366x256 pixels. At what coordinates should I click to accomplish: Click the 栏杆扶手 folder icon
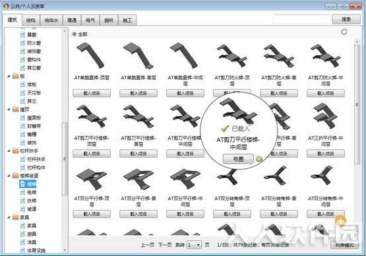[16, 150]
